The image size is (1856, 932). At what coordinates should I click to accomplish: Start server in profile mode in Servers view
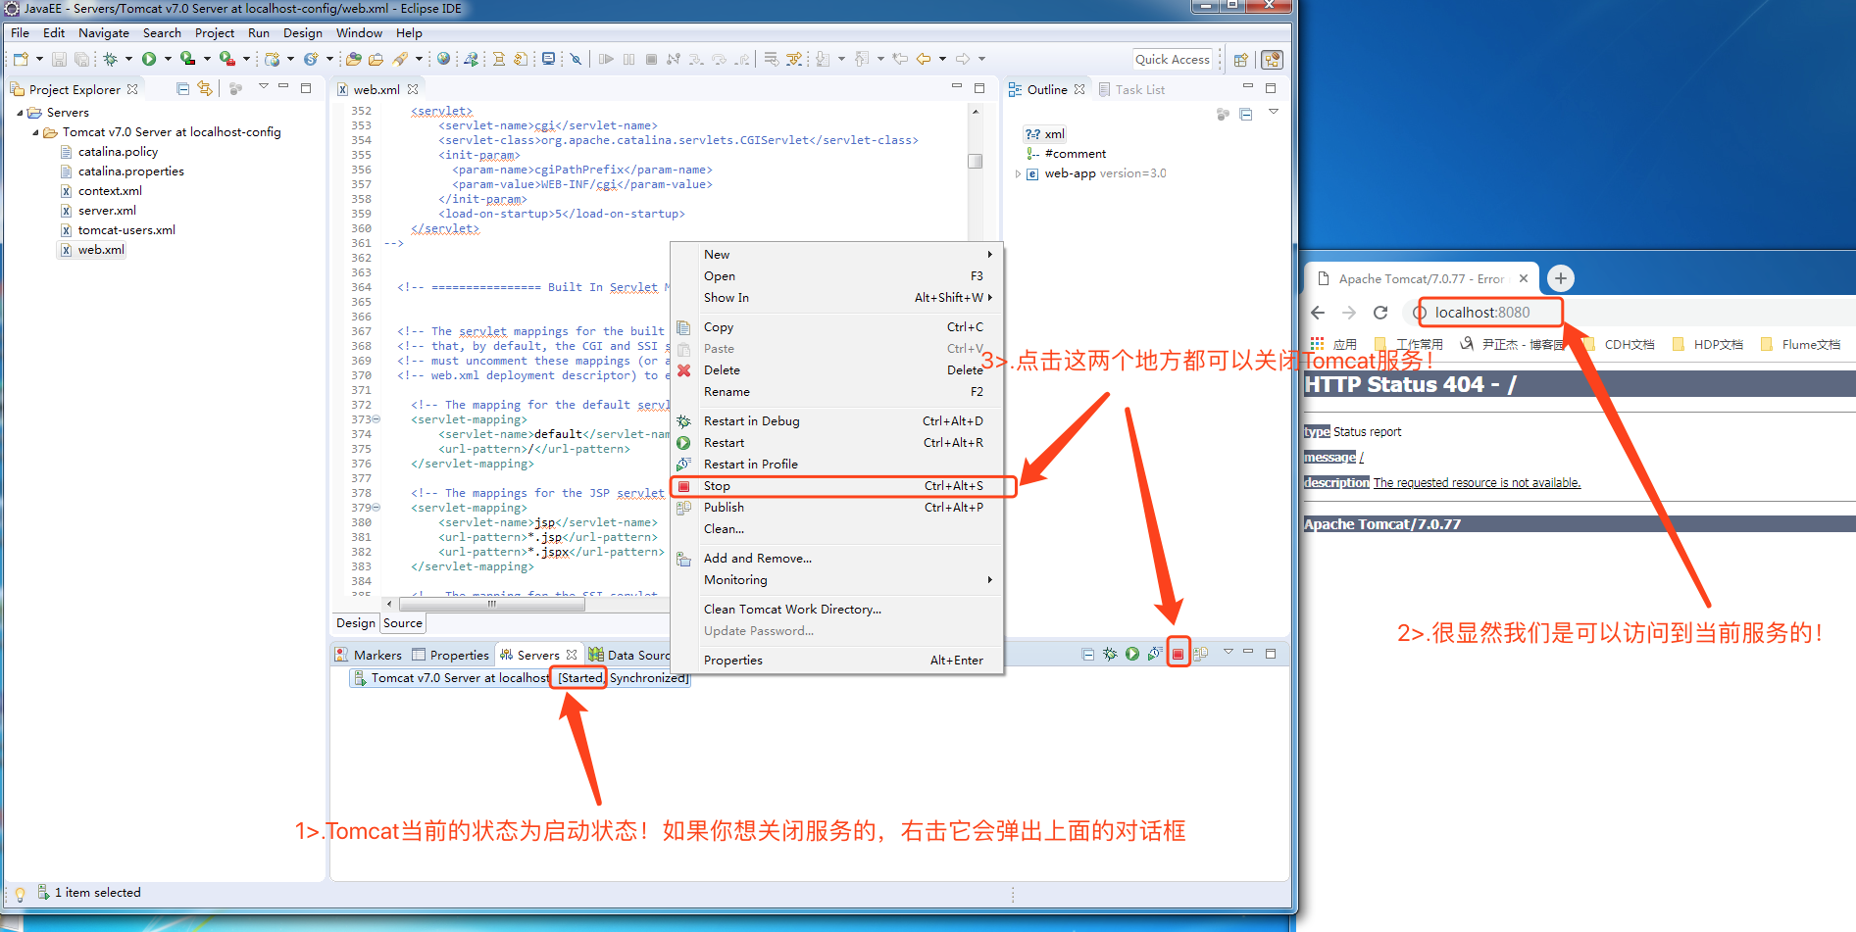1155,654
